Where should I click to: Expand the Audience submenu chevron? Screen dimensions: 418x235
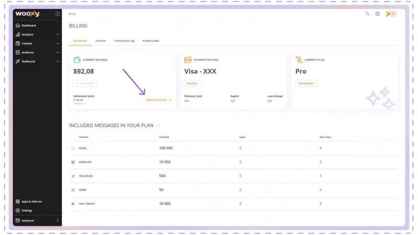(x=57, y=53)
